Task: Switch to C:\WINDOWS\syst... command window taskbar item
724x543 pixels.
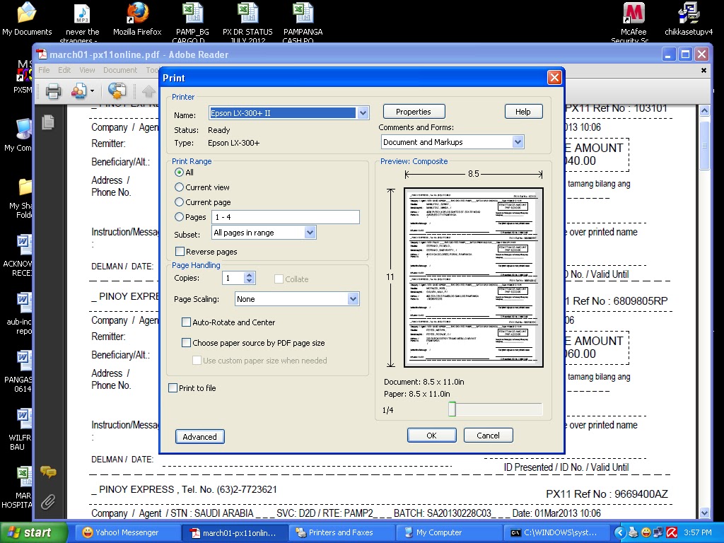Action: tap(556, 532)
